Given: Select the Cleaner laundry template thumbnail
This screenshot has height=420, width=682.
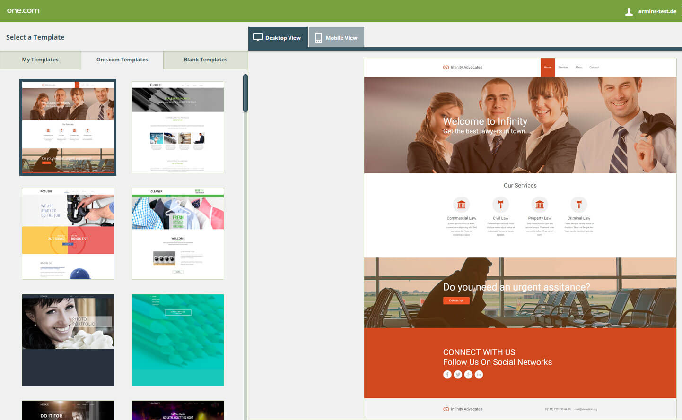Looking at the screenshot, I should click(178, 233).
